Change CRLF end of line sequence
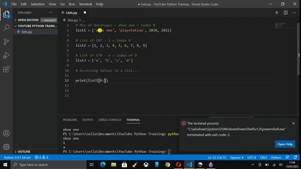This screenshot has width=301, height=169. [263, 158]
